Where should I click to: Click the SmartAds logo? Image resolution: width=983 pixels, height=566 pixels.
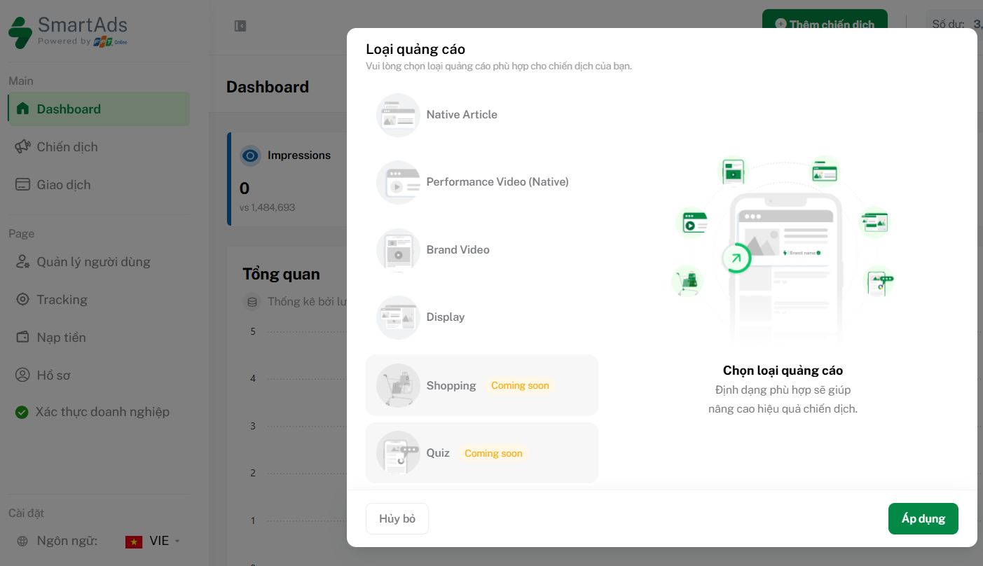click(x=68, y=32)
